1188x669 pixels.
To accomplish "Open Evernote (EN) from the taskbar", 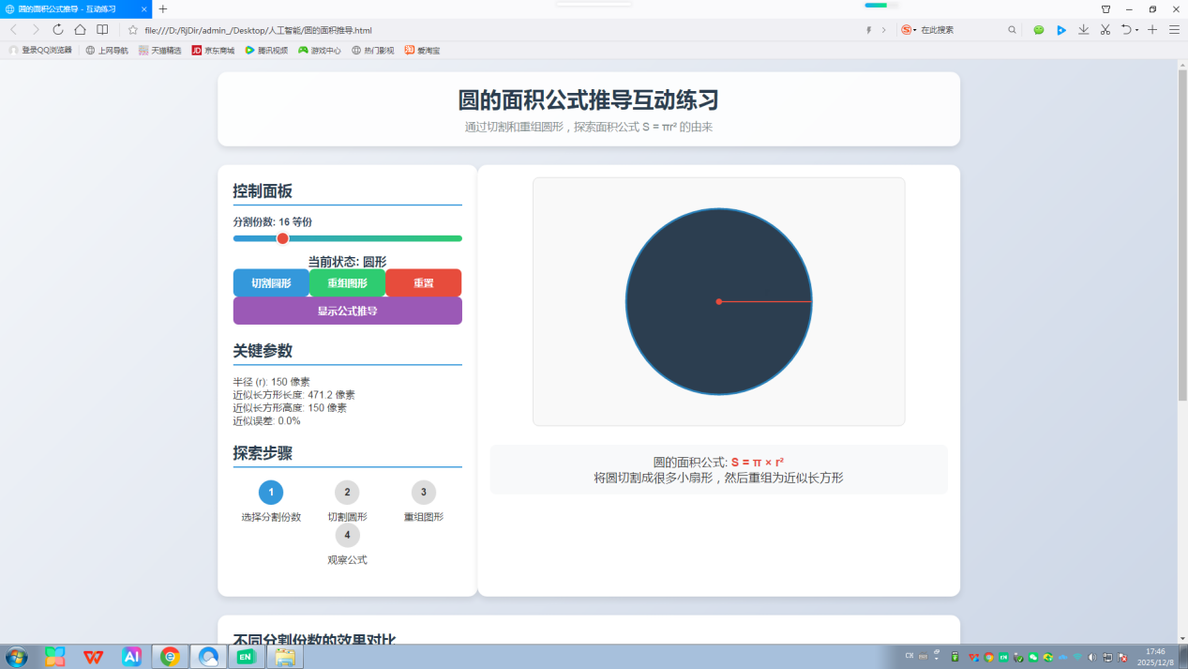I will click(x=247, y=657).
